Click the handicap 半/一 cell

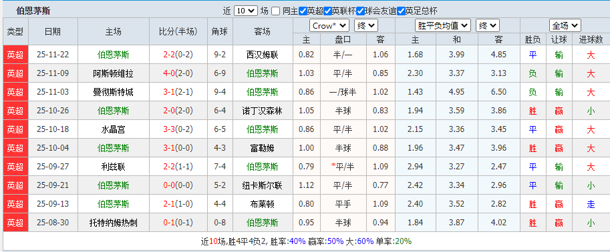[x=343, y=55]
